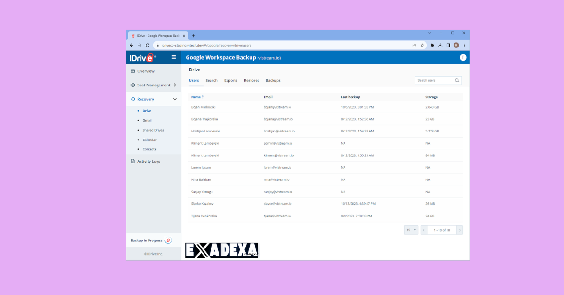Click the Backup in Progress icon
The image size is (564, 295).
coord(168,241)
